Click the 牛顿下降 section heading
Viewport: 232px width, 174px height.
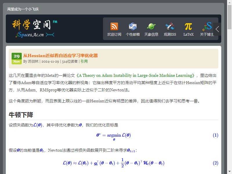tap(21, 115)
